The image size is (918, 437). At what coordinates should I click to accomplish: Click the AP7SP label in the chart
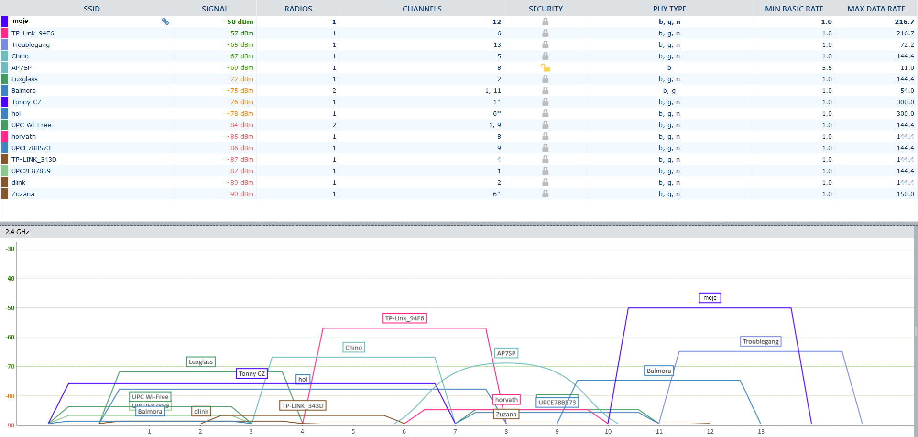tap(506, 353)
